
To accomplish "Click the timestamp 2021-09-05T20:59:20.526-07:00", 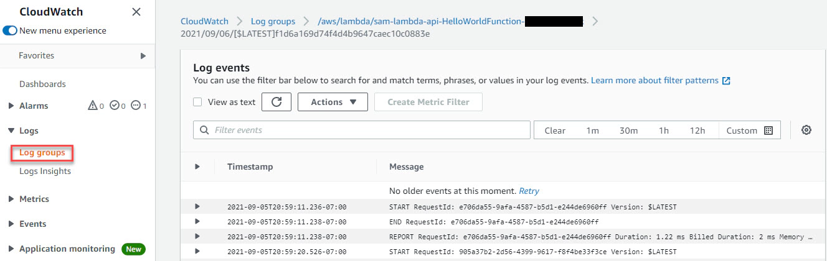I will coord(287,251).
